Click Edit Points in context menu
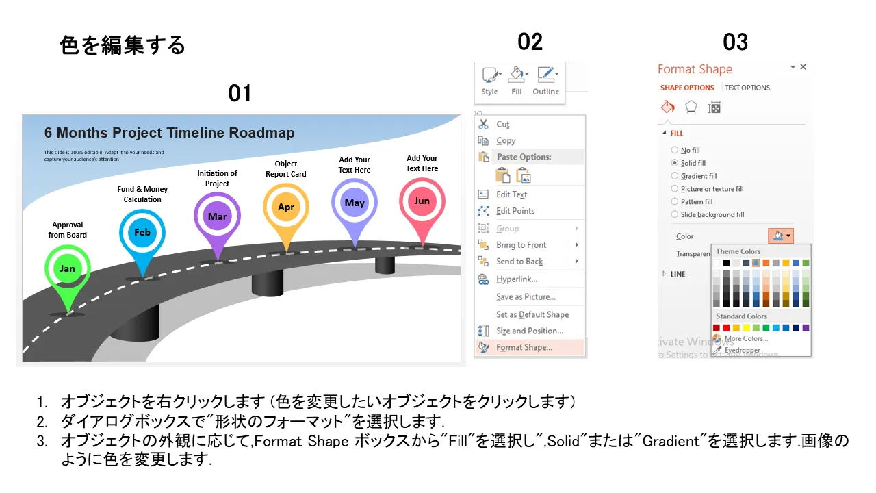Viewport: 876px width, 493px height. [515, 211]
